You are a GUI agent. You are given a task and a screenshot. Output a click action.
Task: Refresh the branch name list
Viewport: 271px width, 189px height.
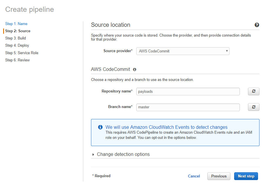[x=253, y=107]
